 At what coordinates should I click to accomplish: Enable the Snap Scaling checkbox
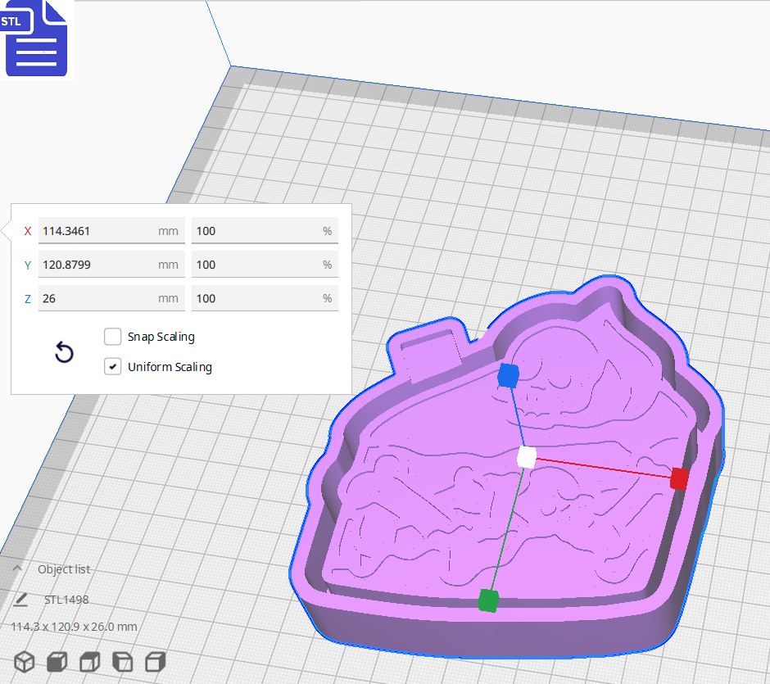coord(113,337)
